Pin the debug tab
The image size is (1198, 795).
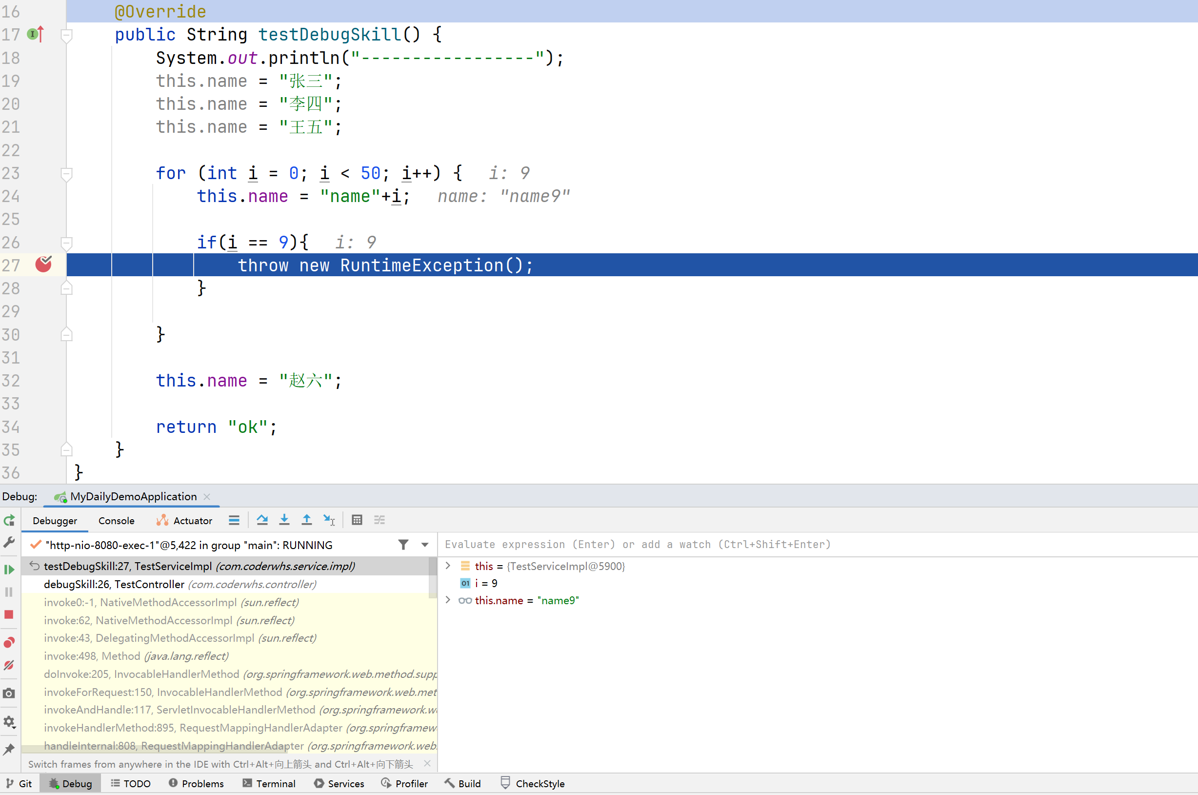(9, 749)
